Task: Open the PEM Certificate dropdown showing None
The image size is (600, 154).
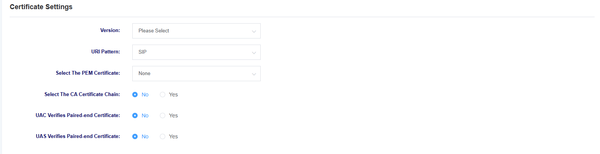Action: 196,74
